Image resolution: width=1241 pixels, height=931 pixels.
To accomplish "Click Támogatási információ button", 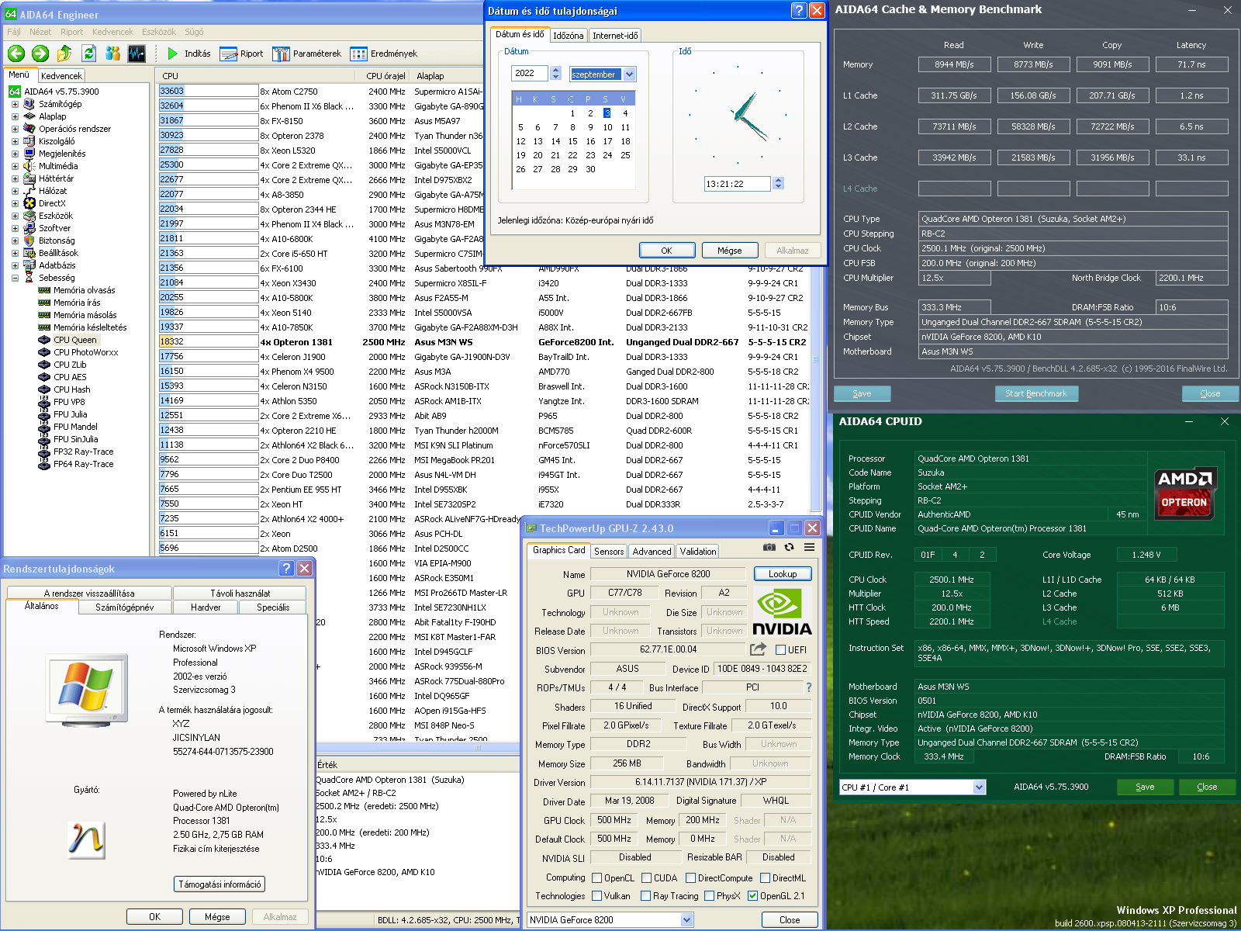I will 220,884.
